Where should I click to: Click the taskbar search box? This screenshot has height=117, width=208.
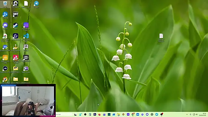[64, 114]
